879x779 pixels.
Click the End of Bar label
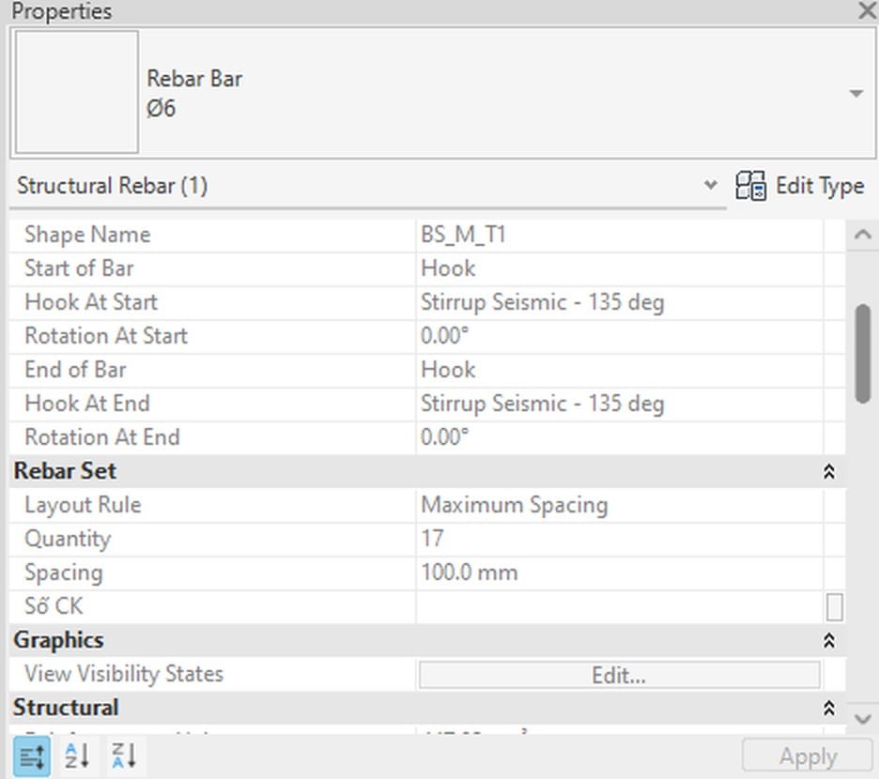point(76,370)
